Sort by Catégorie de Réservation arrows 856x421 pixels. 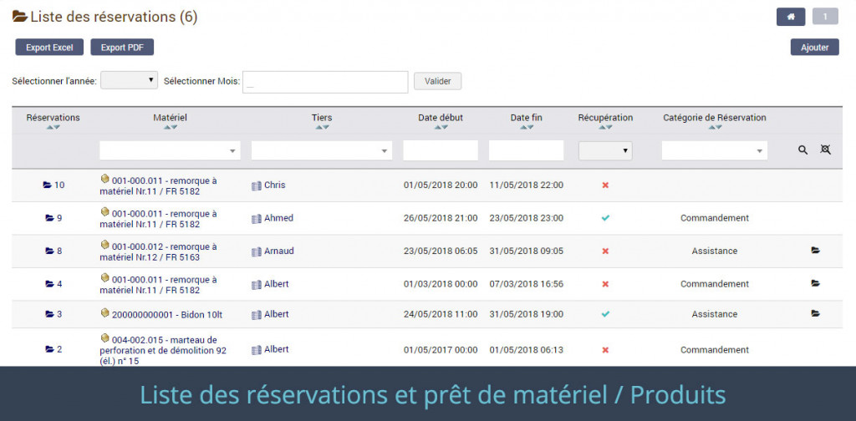pyautogui.click(x=715, y=127)
